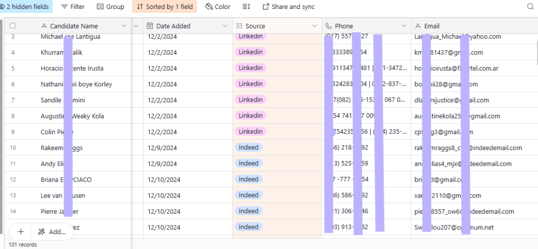Viewport: 538px width, 249px height.
Task: Open the row height icon menu
Action: 246,7
